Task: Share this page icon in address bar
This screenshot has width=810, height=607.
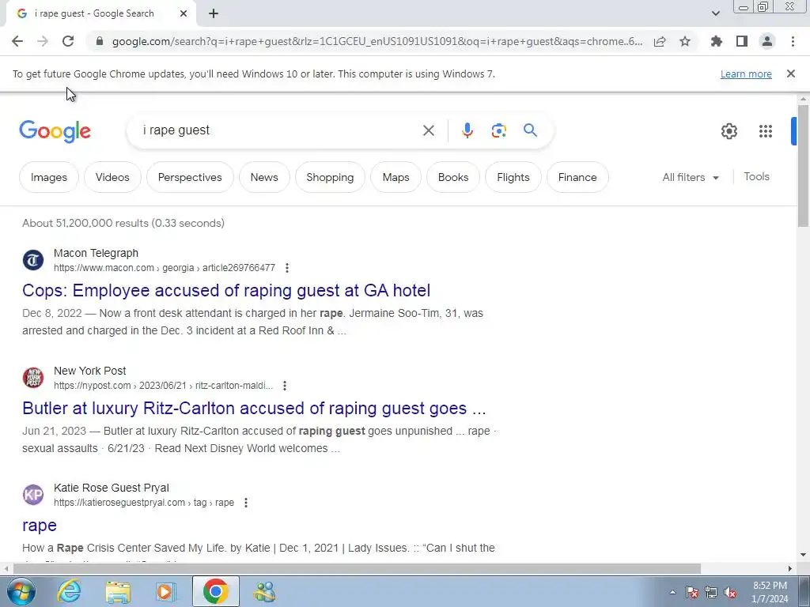Action: (x=660, y=41)
